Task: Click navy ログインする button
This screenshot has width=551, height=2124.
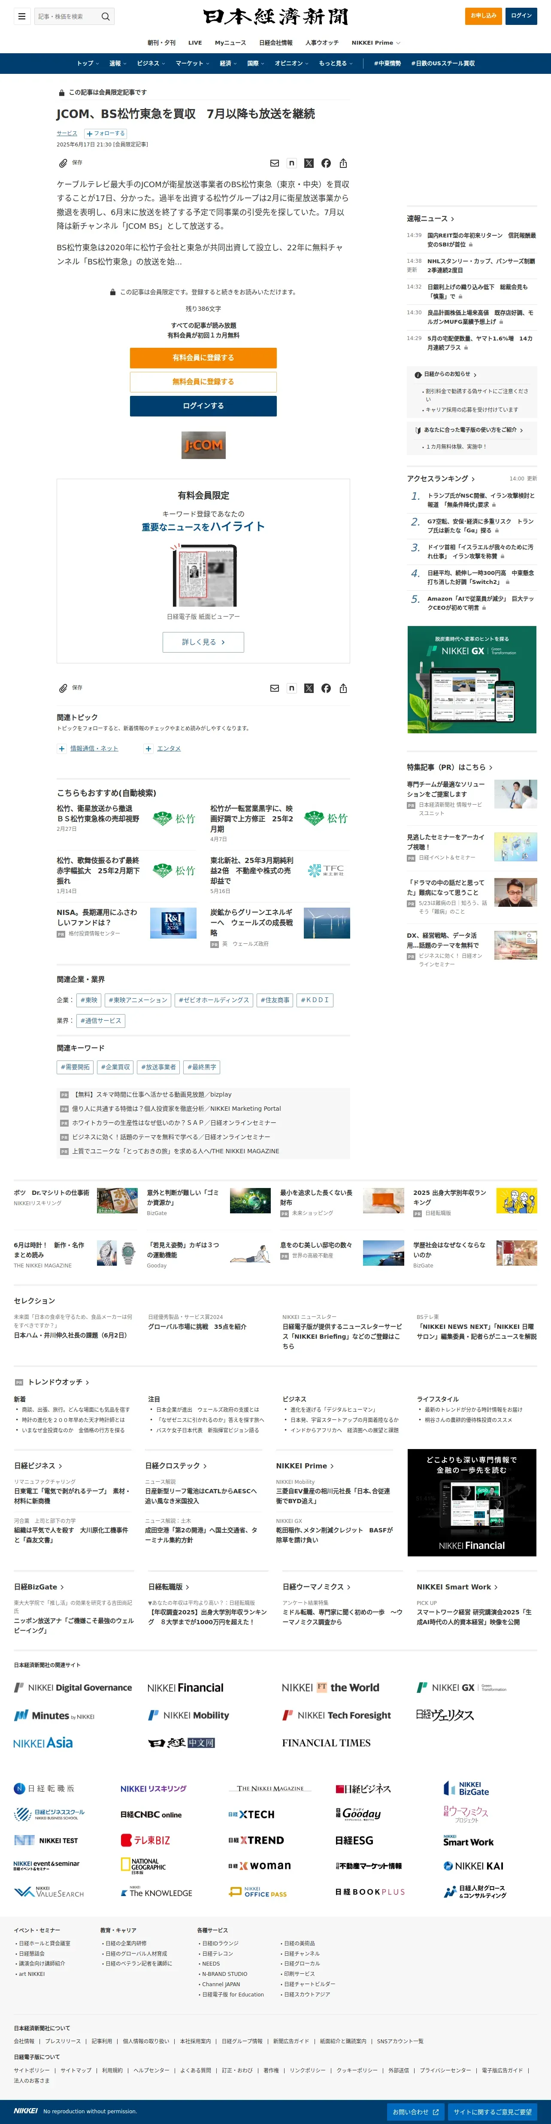Action: [203, 406]
